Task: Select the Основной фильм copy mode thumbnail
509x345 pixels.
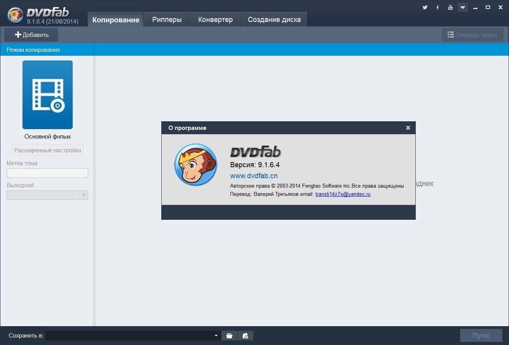Action: [x=48, y=95]
